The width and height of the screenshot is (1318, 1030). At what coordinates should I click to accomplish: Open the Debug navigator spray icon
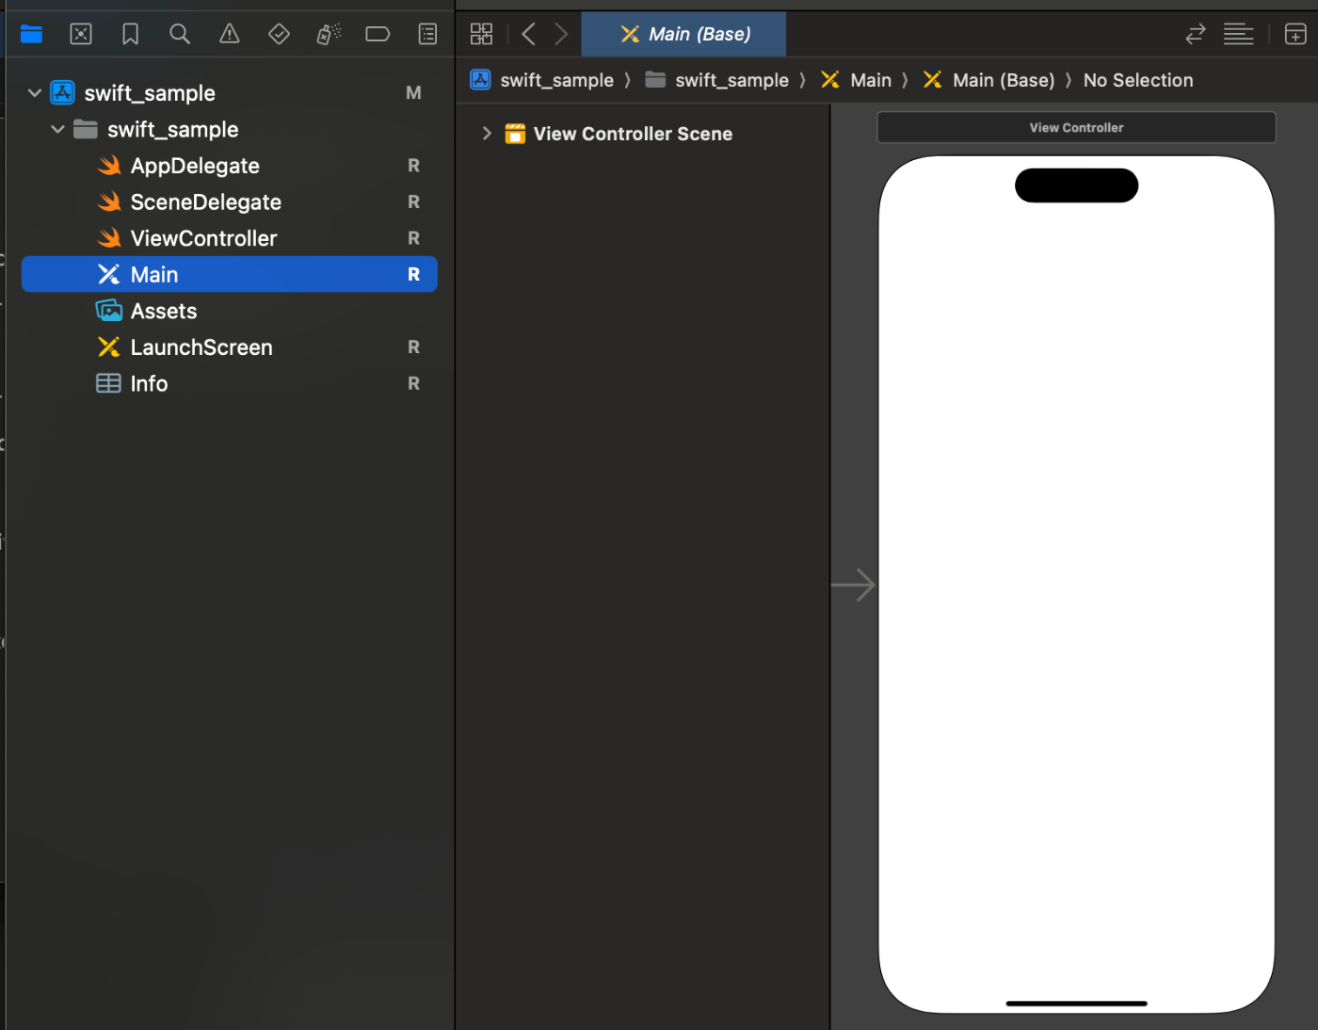pos(329,35)
